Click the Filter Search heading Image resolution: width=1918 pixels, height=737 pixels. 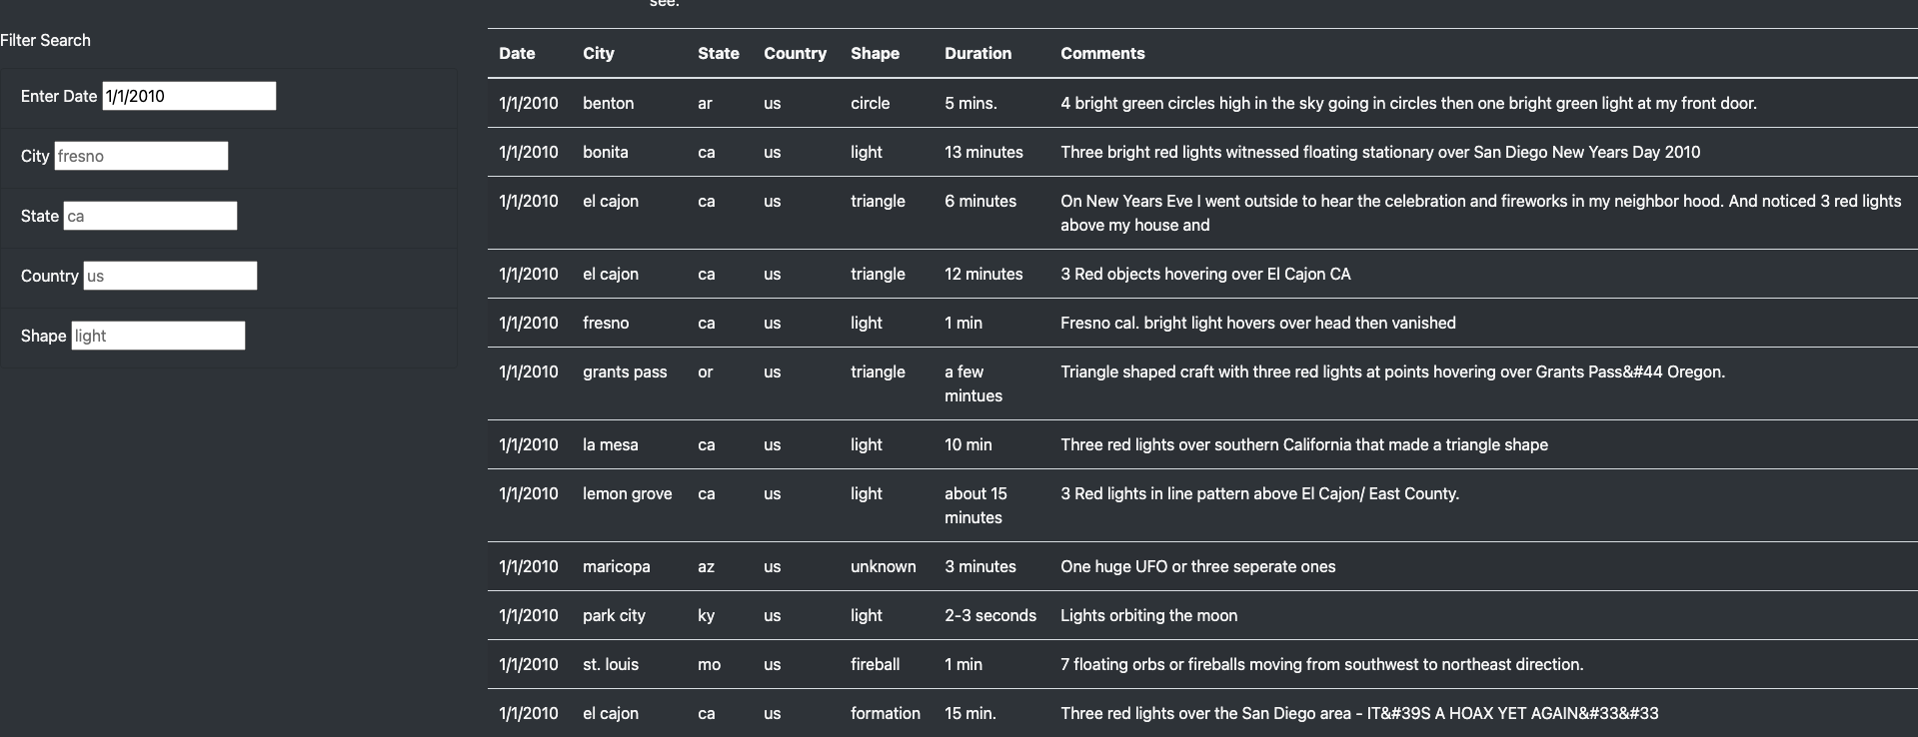tap(45, 40)
